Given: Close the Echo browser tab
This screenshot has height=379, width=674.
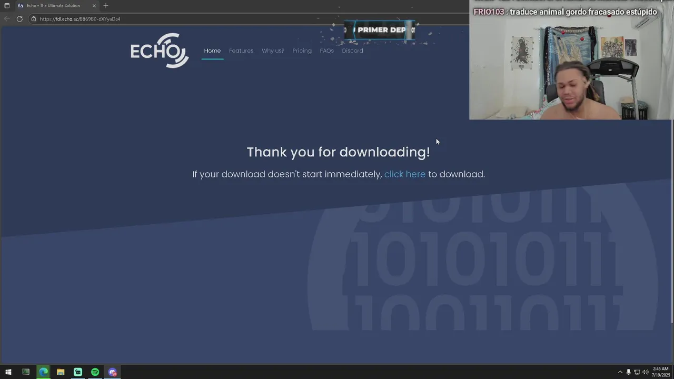Looking at the screenshot, I should coord(94,5).
